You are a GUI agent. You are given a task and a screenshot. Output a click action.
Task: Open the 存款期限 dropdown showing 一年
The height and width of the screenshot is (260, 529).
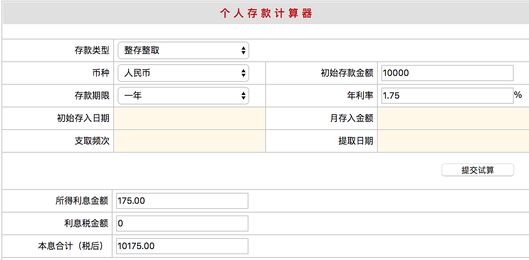pyautogui.click(x=183, y=96)
